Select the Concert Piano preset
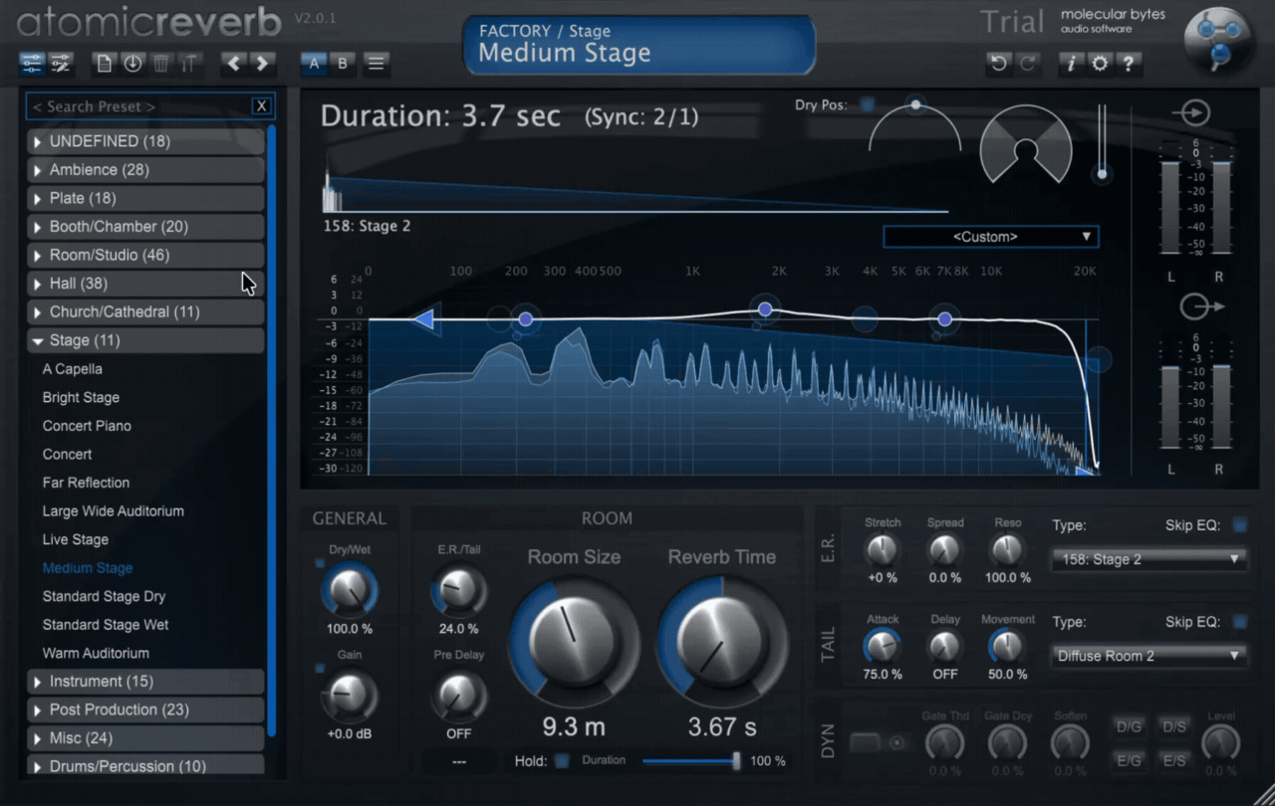1275x806 pixels. (87, 426)
